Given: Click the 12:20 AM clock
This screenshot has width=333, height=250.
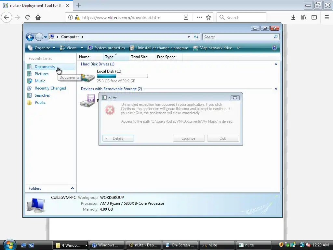Looking at the screenshot, I should pyautogui.click(x=321, y=245).
